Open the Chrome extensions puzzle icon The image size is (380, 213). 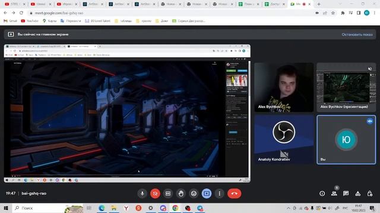343,13
